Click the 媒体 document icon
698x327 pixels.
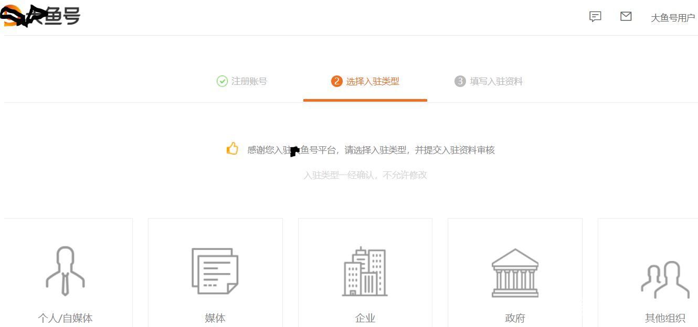click(215, 270)
